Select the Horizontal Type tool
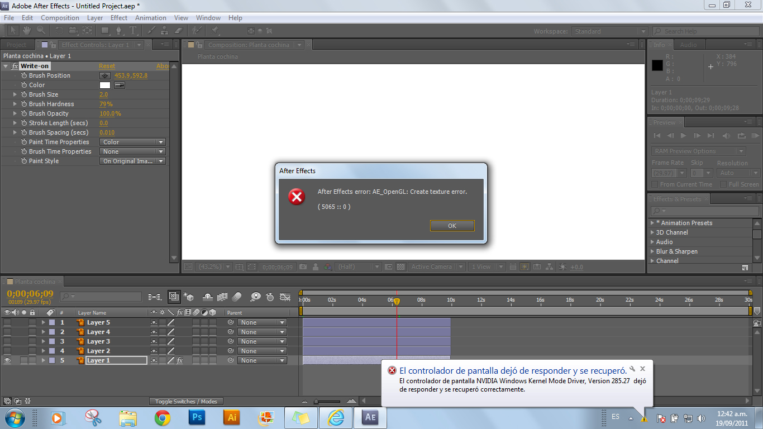The image size is (763, 429). pyautogui.click(x=133, y=31)
